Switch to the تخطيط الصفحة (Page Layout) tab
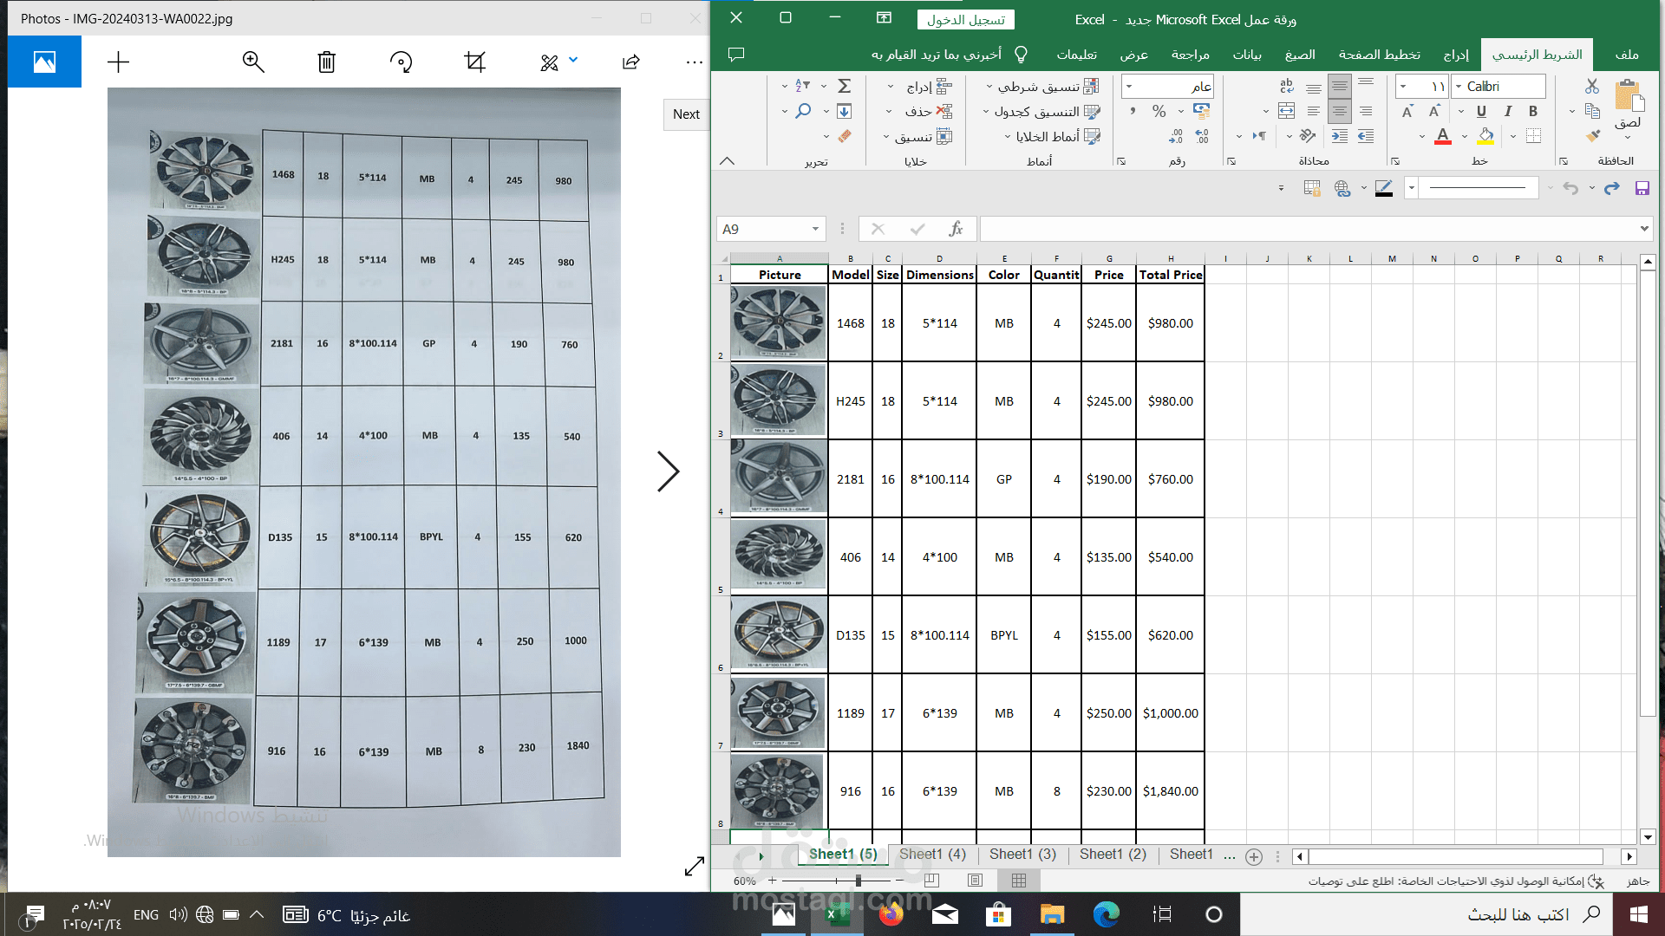1665x936 pixels. click(1379, 55)
